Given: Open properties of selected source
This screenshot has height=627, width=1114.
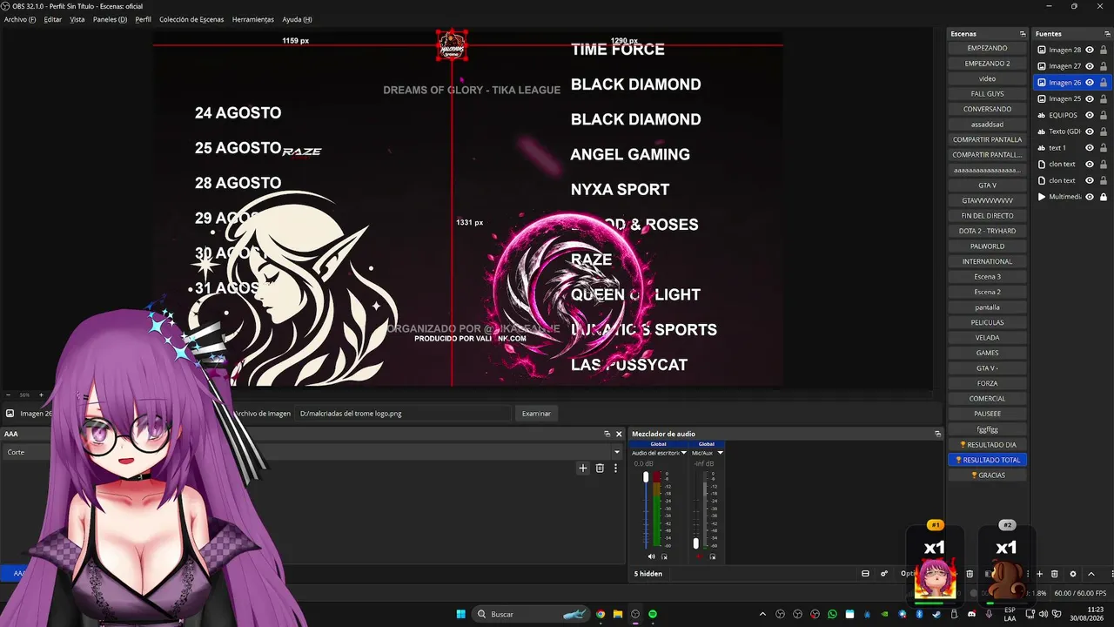Looking at the screenshot, I should [x=1072, y=574].
